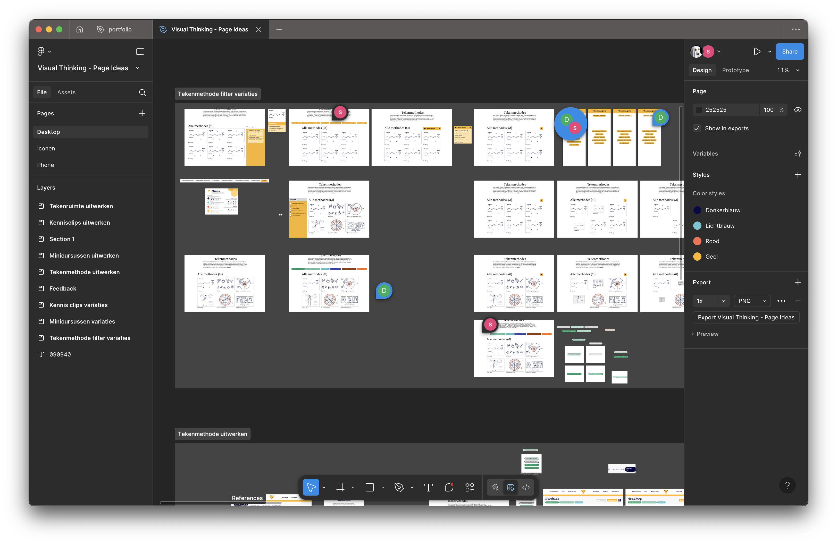
Task: Open export options three-dot menu
Action: point(781,301)
